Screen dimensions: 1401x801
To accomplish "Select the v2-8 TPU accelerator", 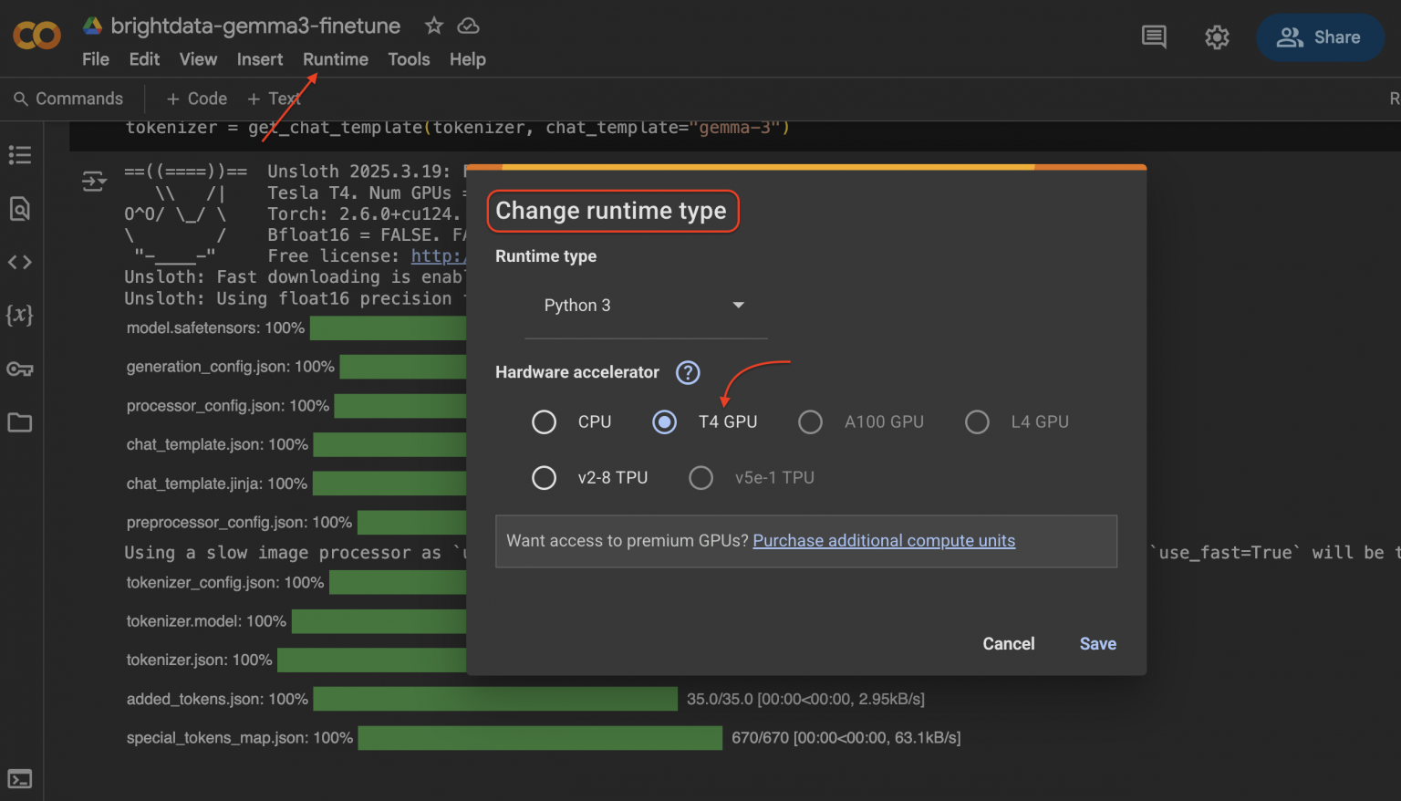I will 545,477.
